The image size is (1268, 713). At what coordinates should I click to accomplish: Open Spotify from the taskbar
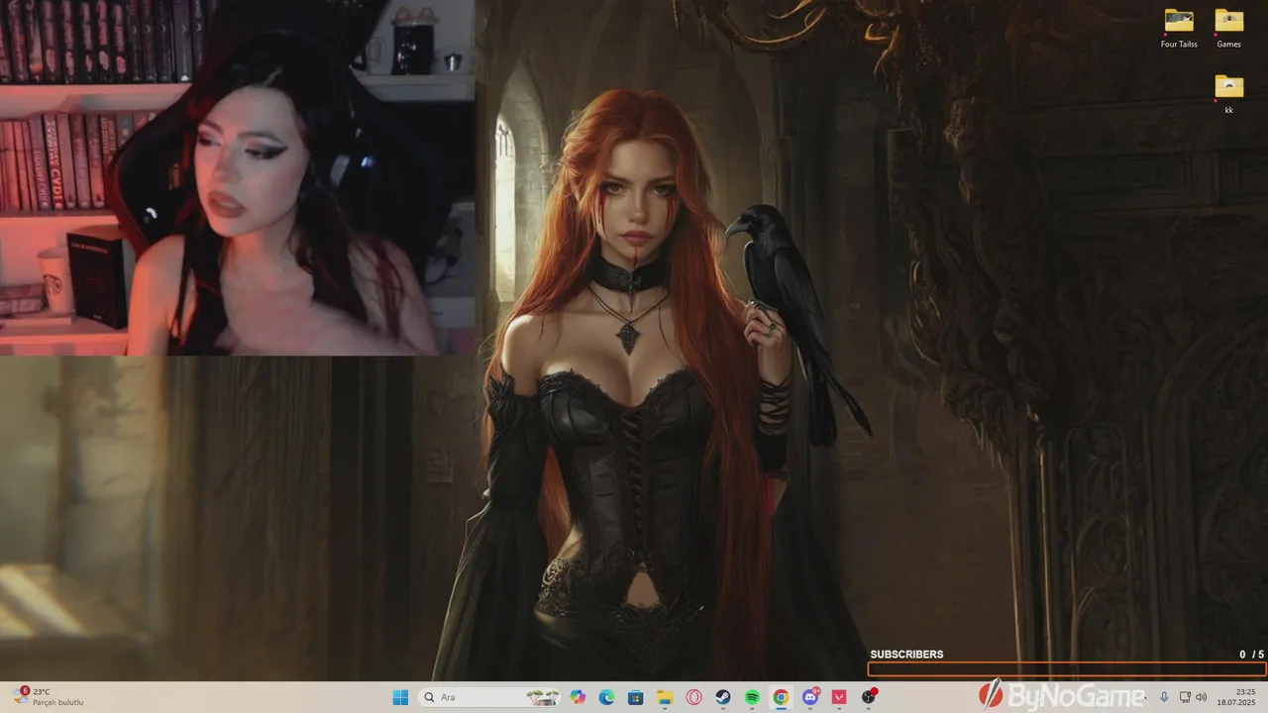[x=752, y=697]
